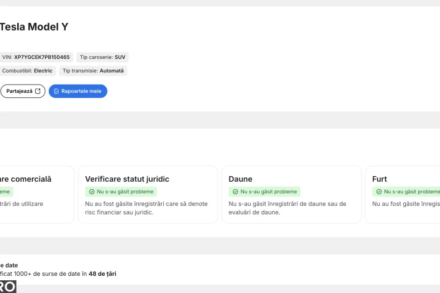Click 'Nu s-au găsit probleme' badge under Furt
Image resolution: width=440 pixels, height=293 pixels.
pyautogui.click(x=406, y=192)
